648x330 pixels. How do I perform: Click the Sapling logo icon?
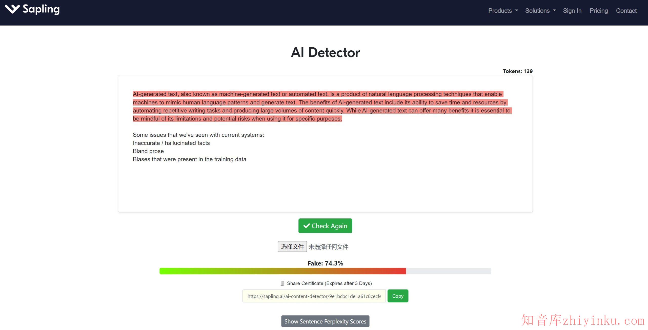click(12, 9)
